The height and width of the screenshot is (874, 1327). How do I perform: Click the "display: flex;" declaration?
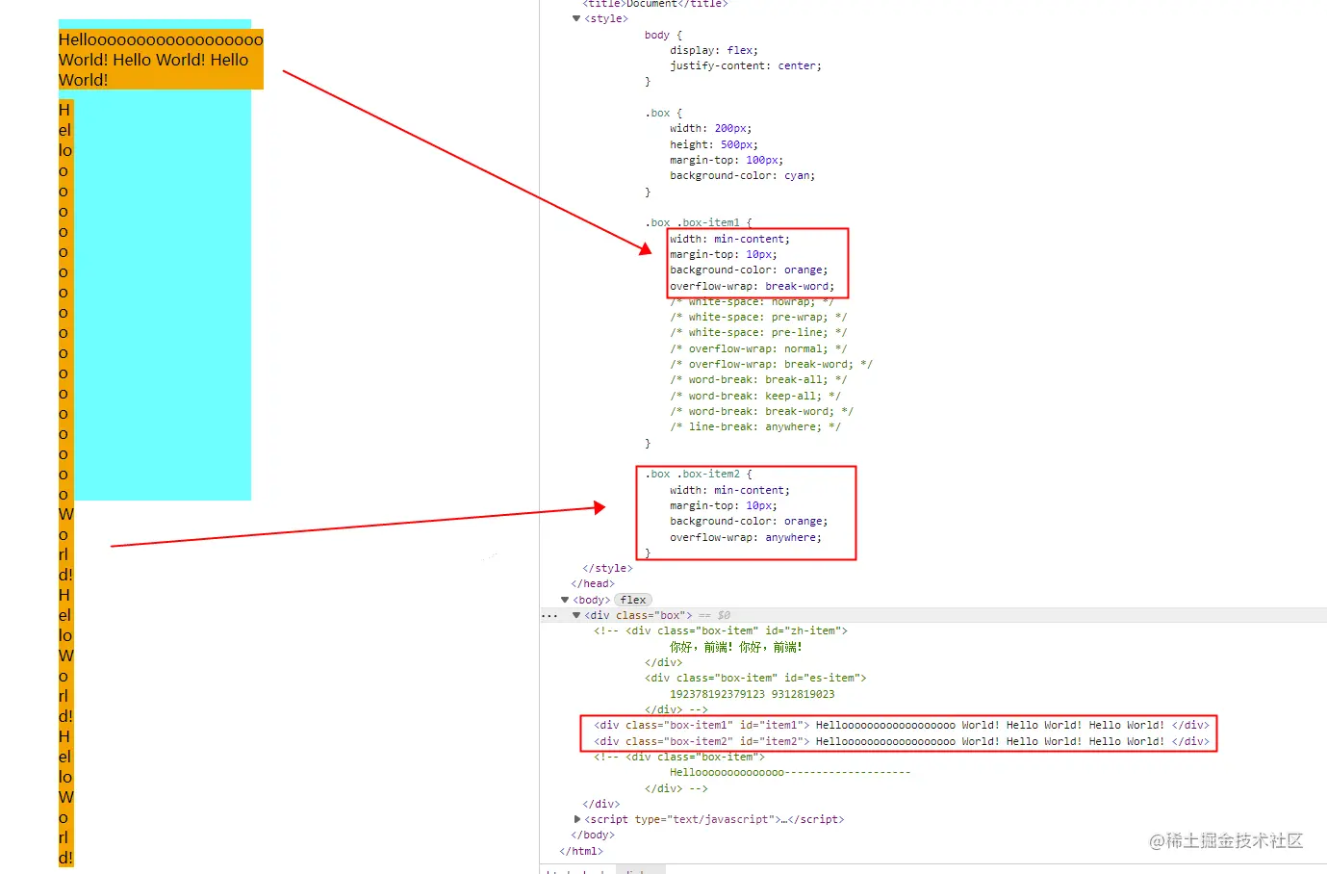click(x=714, y=50)
